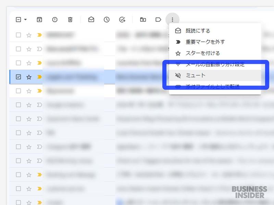The image size is (274, 205).
Task: Open the three-dot overflow menu
Action: [173, 19]
